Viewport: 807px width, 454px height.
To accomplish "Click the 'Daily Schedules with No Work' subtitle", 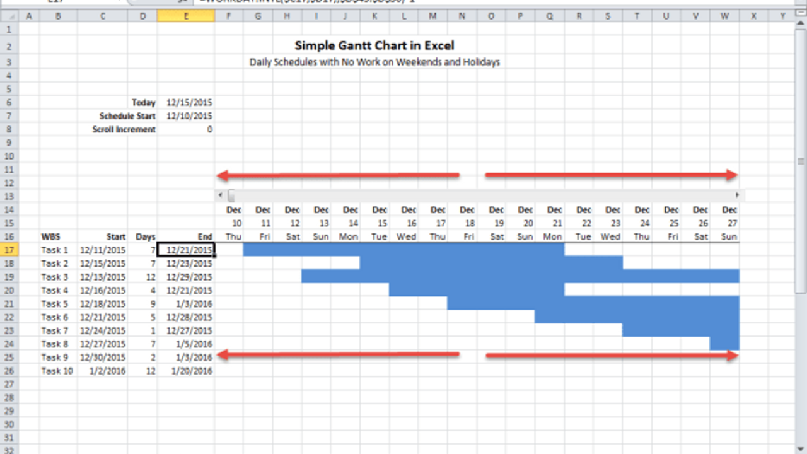I will coord(374,62).
